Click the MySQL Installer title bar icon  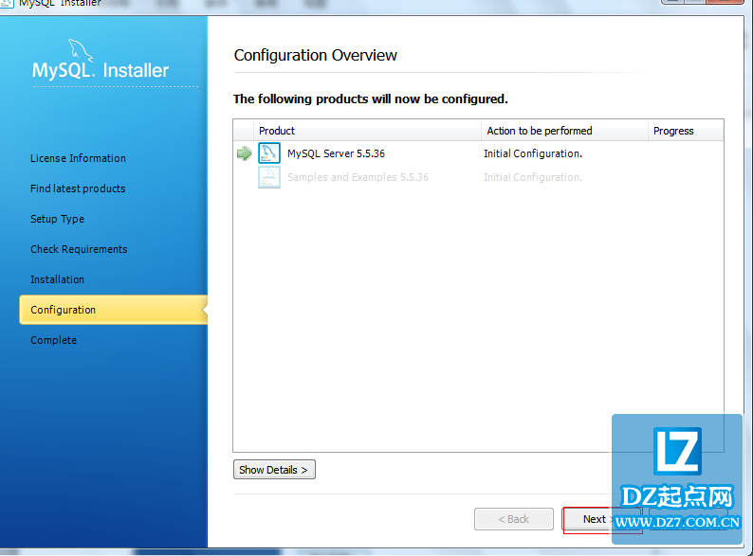[7, 3]
